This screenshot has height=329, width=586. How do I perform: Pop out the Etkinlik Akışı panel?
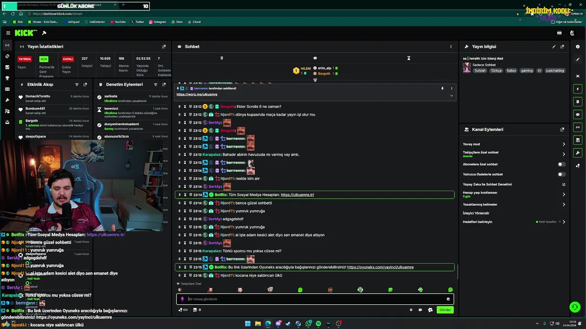pos(85,85)
